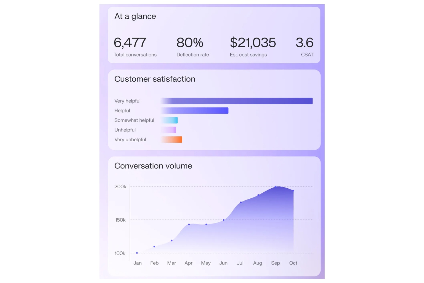Click the August data point on chart
The width and height of the screenshot is (424, 283).
tap(258, 195)
